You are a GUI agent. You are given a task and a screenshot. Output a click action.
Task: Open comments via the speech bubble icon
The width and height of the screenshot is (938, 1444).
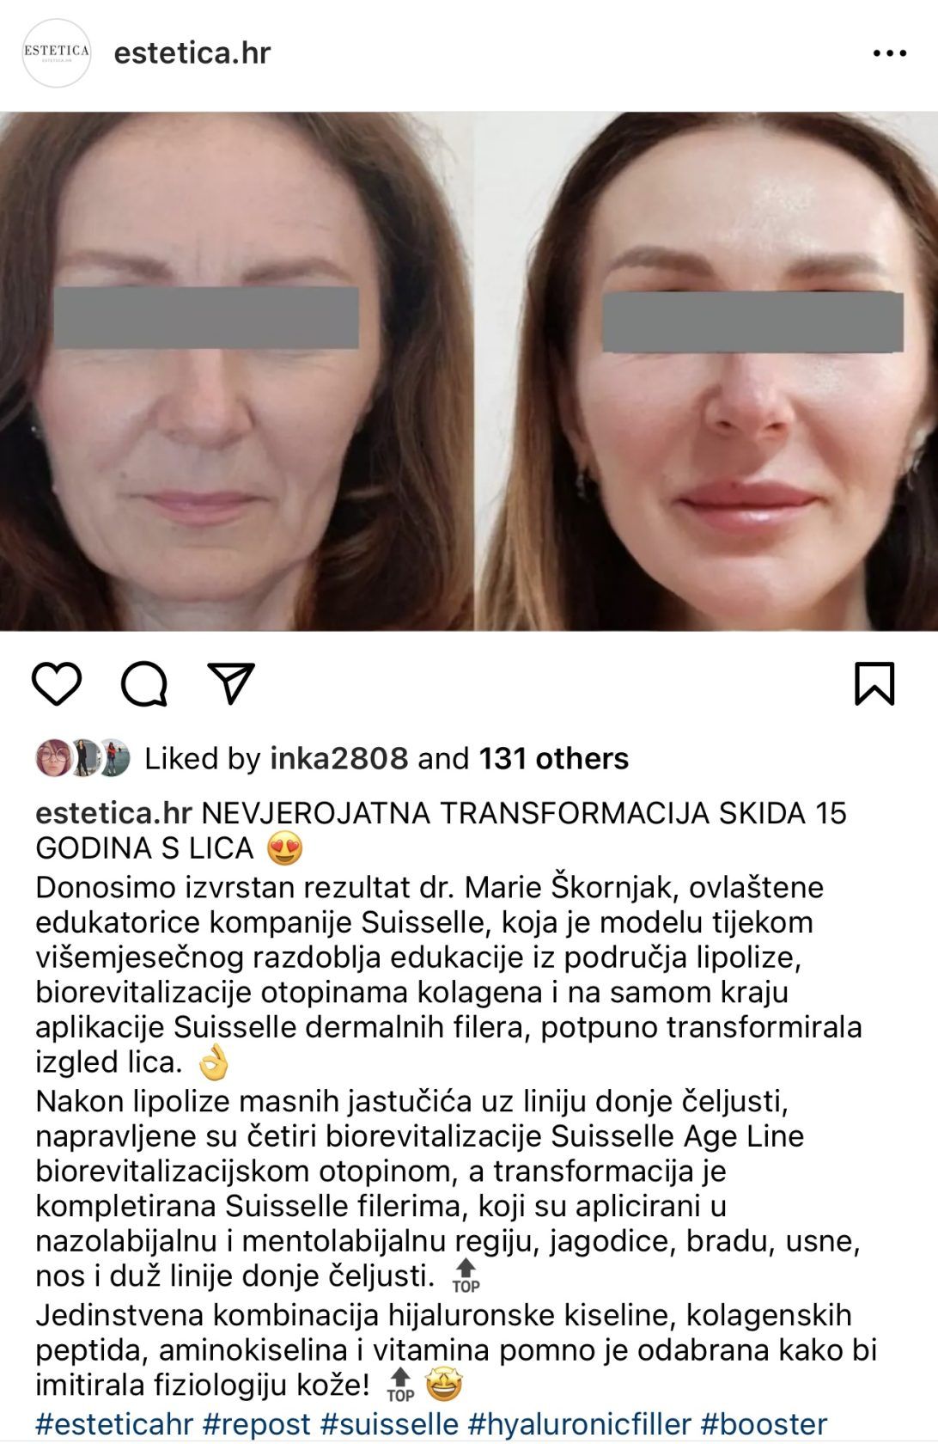click(144, 684)
